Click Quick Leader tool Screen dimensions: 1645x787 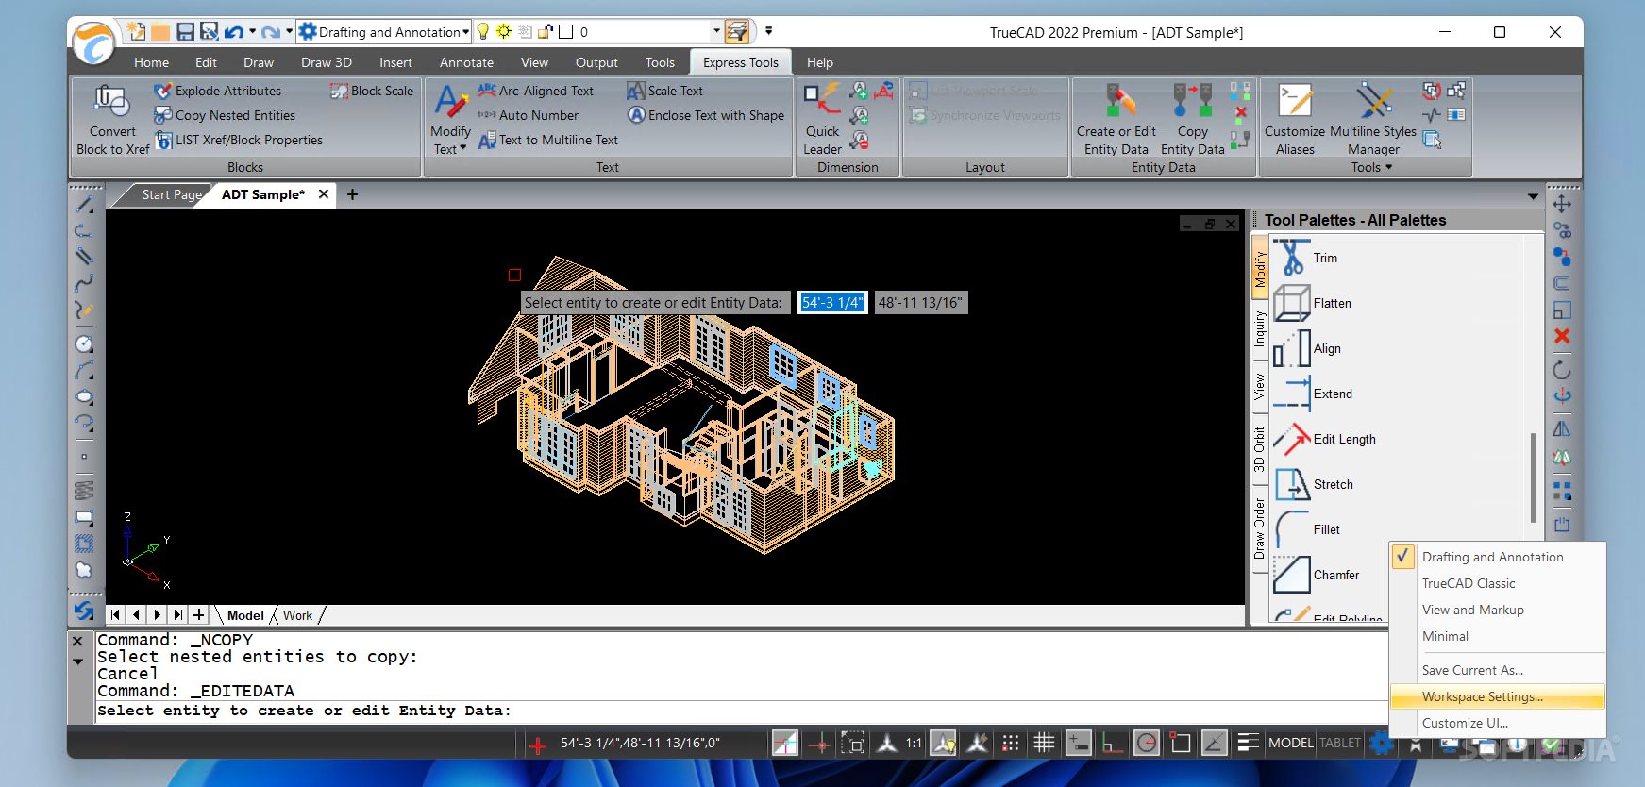pos(823,120)
